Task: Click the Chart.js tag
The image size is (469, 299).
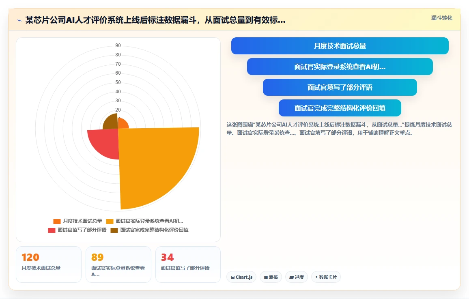Action: click(241, 277)
